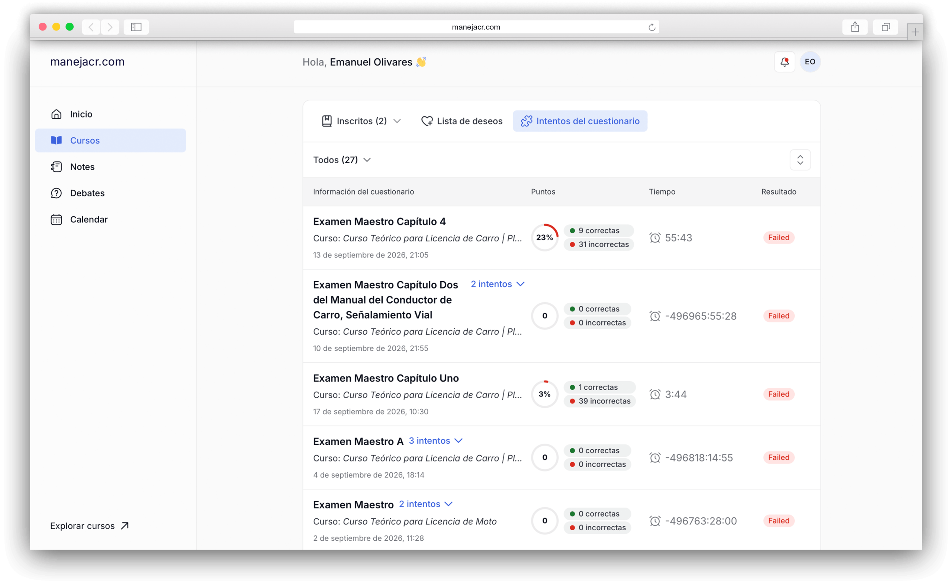Expand the Inscritos (2) dropdown
This screenshot has width=952, height=585.
pyautogui.click(x=361, y=121)
